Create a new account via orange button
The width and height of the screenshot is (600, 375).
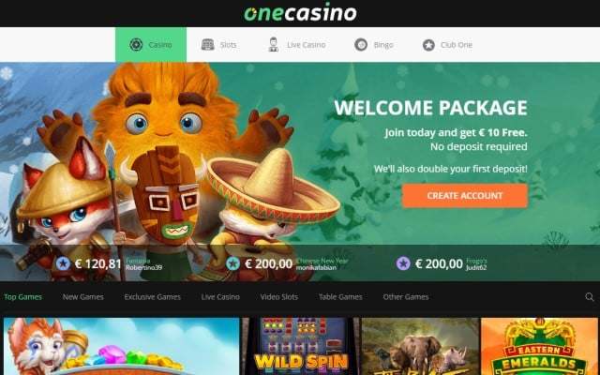pyautogui.click(x=465, y=196)
